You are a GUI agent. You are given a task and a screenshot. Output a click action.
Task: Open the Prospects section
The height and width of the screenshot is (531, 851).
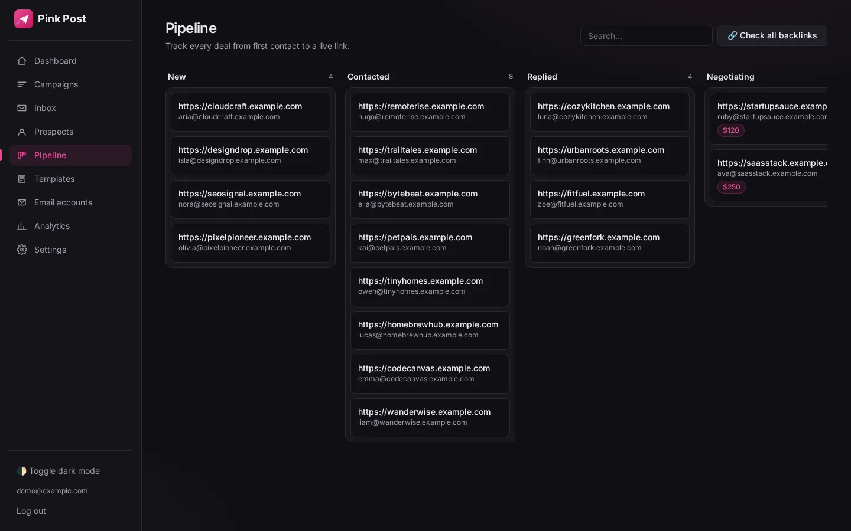point(70,132)
